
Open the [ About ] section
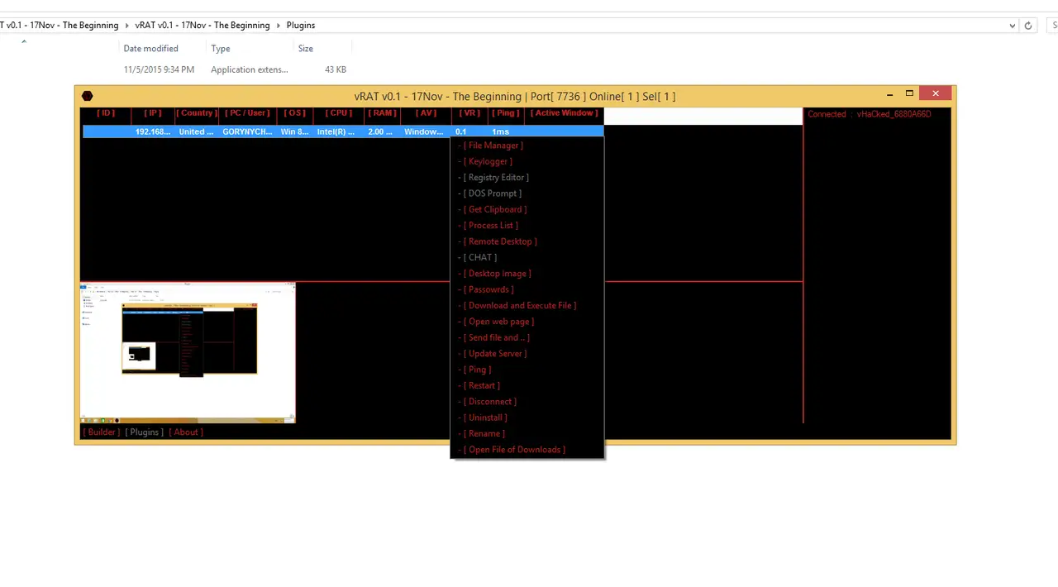186,432
